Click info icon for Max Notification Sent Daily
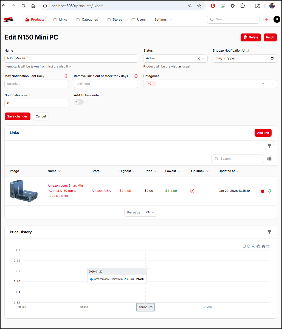This screenshot has height=329, width=282. tap(66, 76)
